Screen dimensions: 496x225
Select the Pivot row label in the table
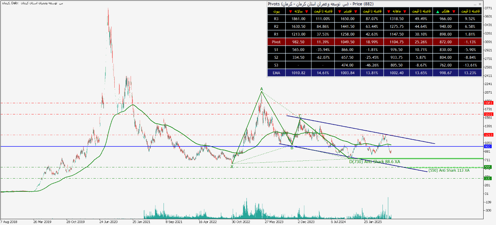click(x=276, y=42)
